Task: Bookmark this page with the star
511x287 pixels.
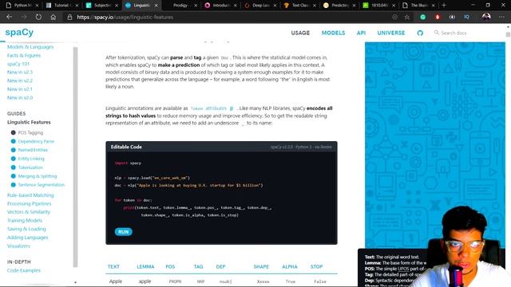Action: pos(407,17)
